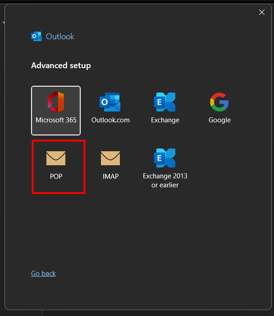274x316 pixels.
Task: Choose the Outlook.com account icon
Action: coord(110,102)
